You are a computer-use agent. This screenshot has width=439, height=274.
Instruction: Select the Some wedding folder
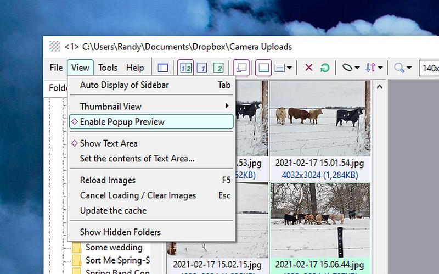coord(114,247)
